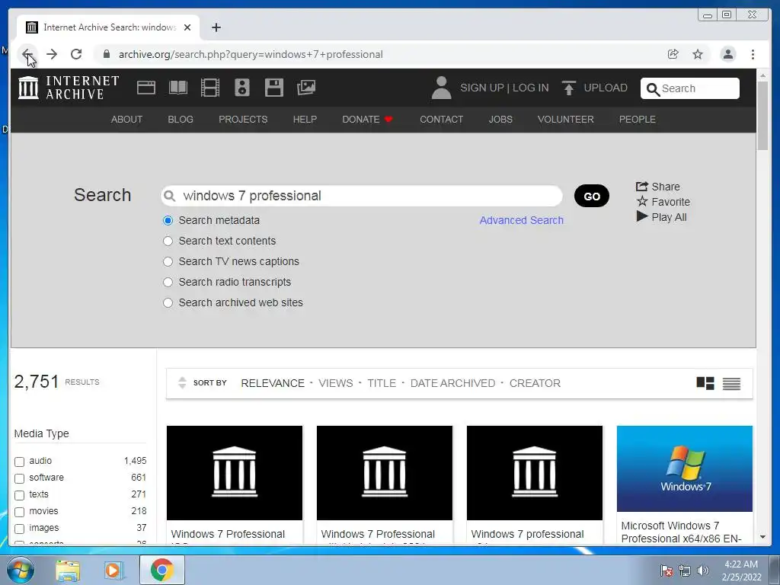Check the texts media type filter

point(19,495)
